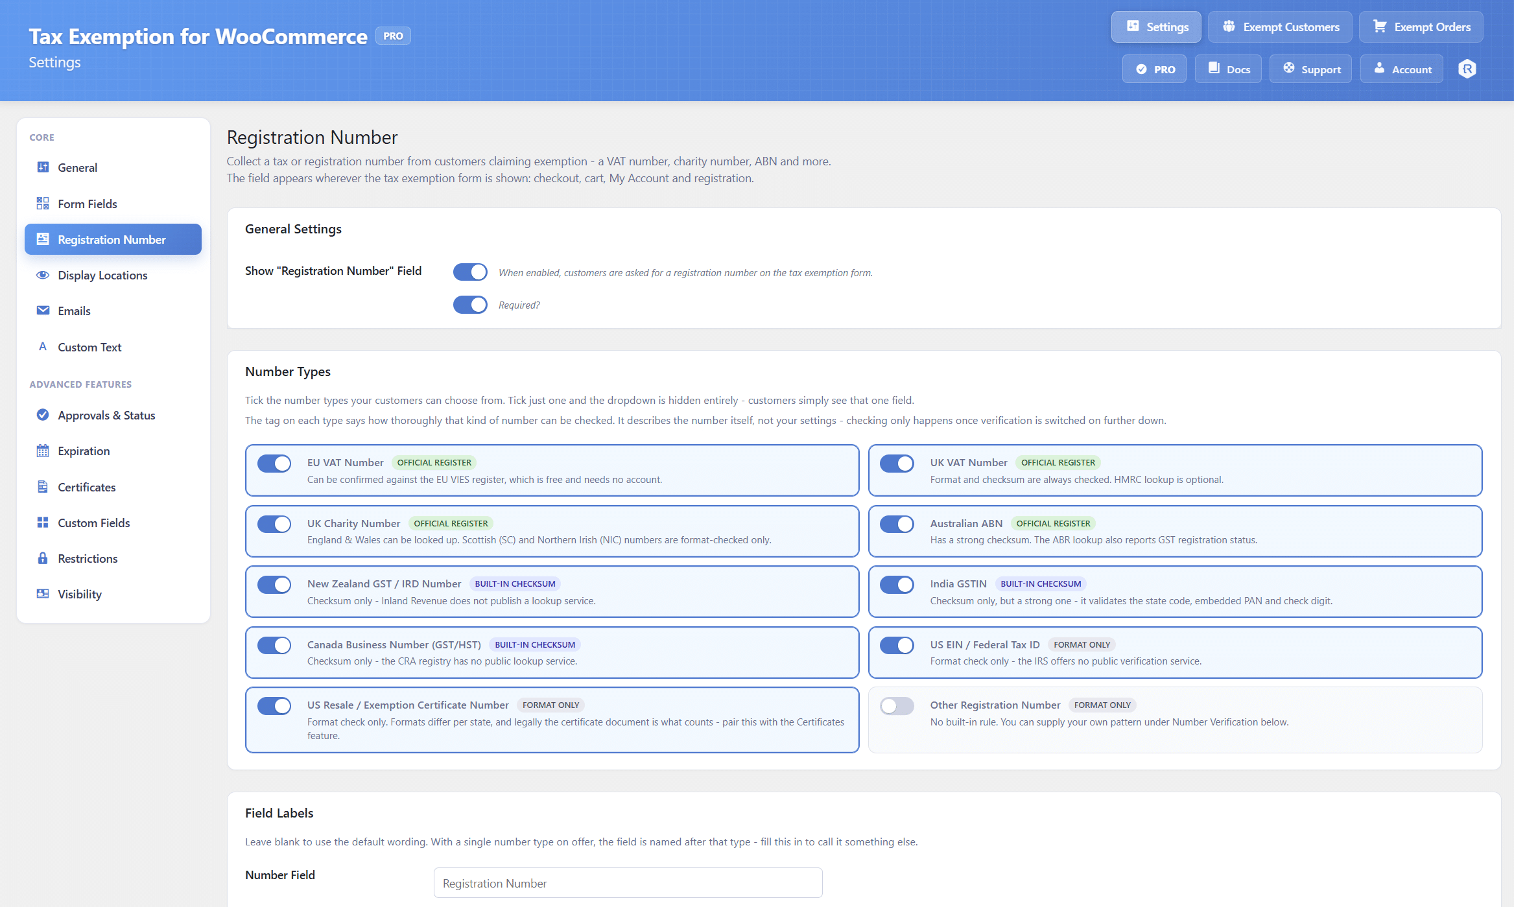The image size is (1514, 907).
Task: Click the Account person icon
Action: 1380,68
